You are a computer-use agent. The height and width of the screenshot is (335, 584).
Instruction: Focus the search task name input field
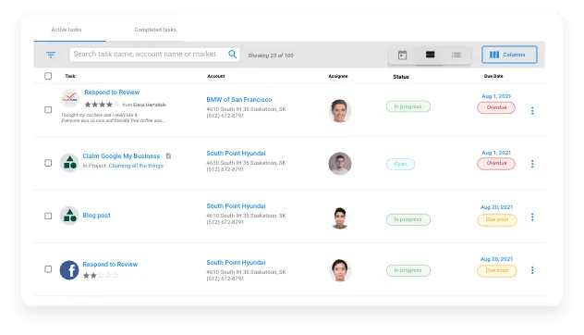[149, 55]
